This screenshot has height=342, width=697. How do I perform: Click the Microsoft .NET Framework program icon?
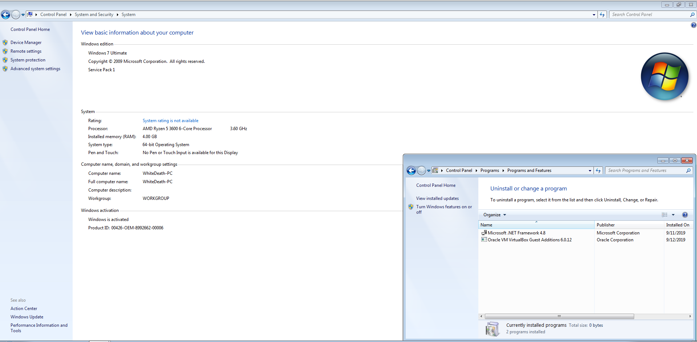484,233
